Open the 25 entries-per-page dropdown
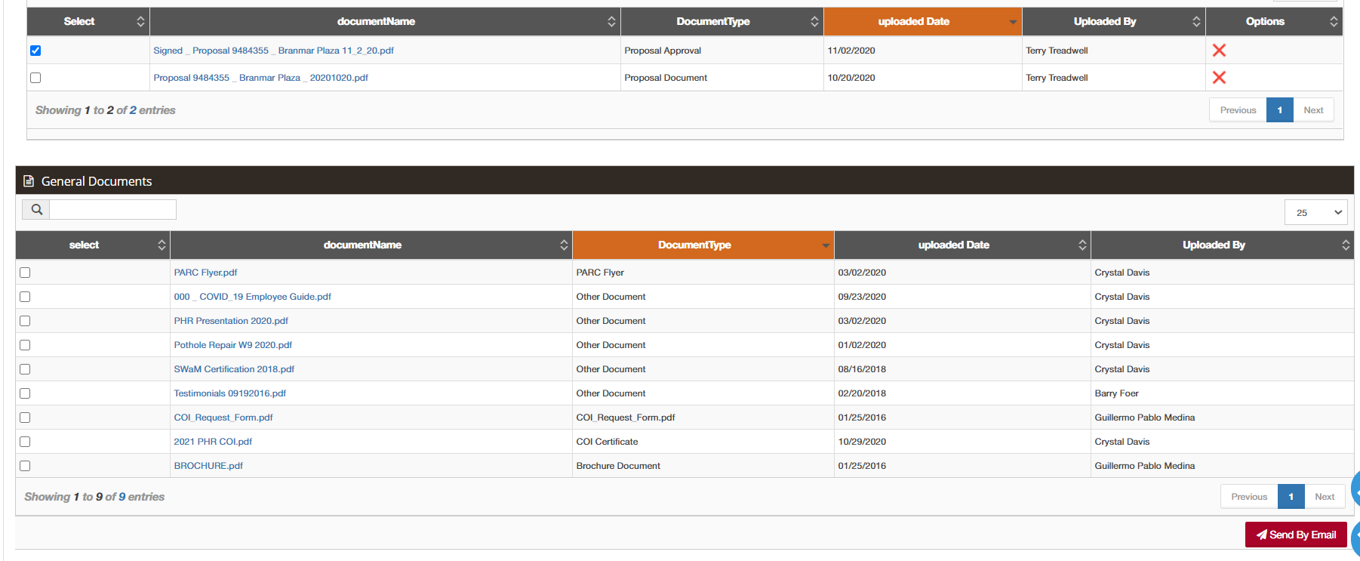Screen dimensions: 1360x561 click(1315, 212)
